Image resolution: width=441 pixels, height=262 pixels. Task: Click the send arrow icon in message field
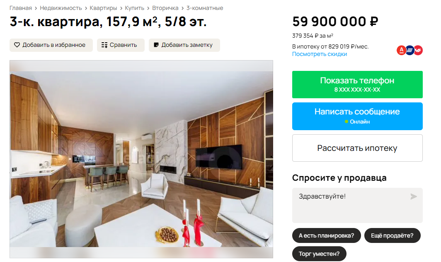tap(413, 196)
